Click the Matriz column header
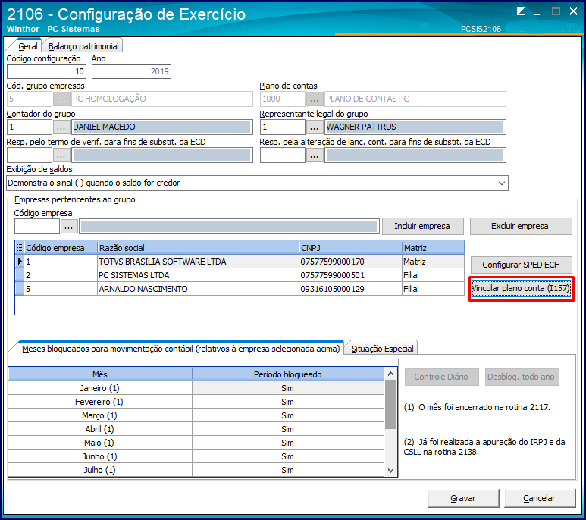 [x=433, y=248]
